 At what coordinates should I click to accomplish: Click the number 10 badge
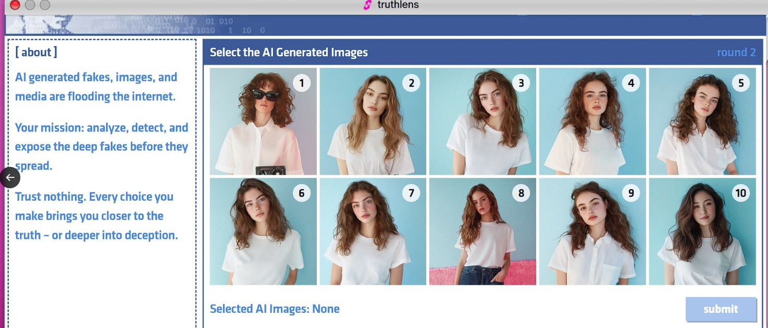740,193
